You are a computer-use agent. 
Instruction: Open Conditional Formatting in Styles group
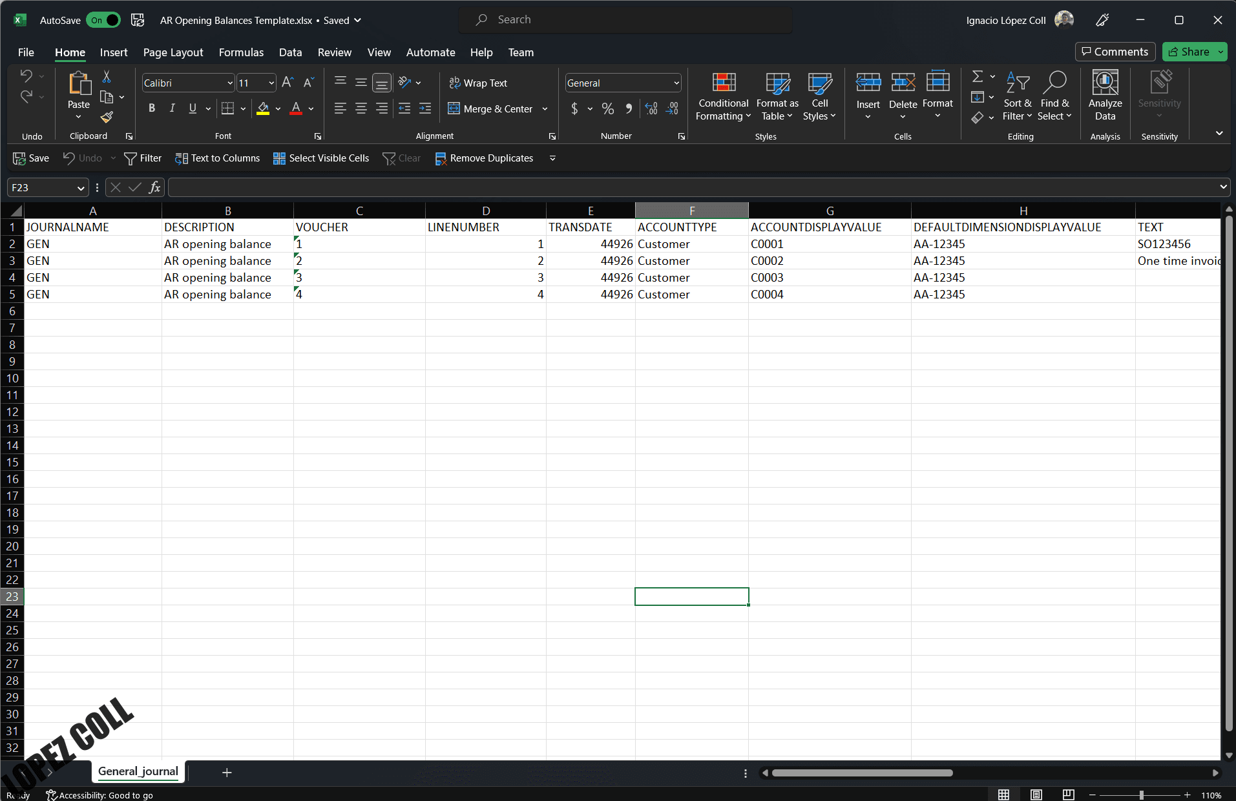coord(723,96)
